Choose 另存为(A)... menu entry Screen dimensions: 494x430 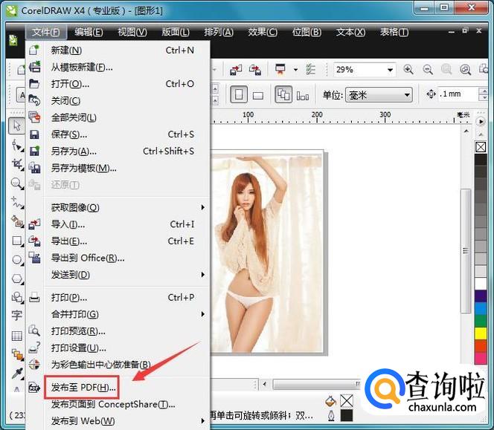(x=118, y=152)
